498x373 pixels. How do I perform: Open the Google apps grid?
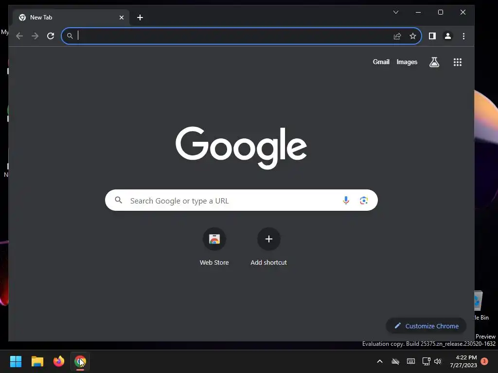pos(457,62)
